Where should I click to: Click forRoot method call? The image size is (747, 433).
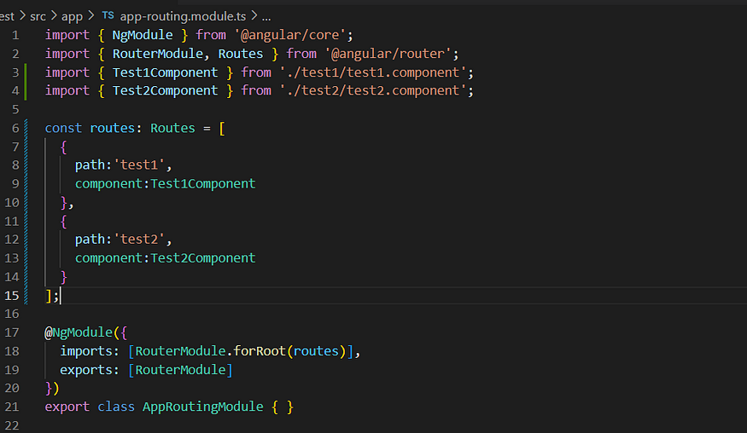pos(260,352)
